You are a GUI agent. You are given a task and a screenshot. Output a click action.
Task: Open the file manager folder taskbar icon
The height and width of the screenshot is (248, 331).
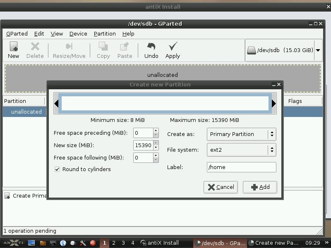tap(43, 243)
